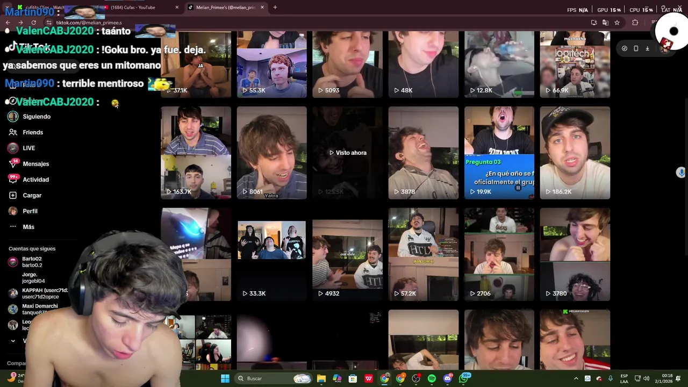Click the install app icon in address bar

594,23
